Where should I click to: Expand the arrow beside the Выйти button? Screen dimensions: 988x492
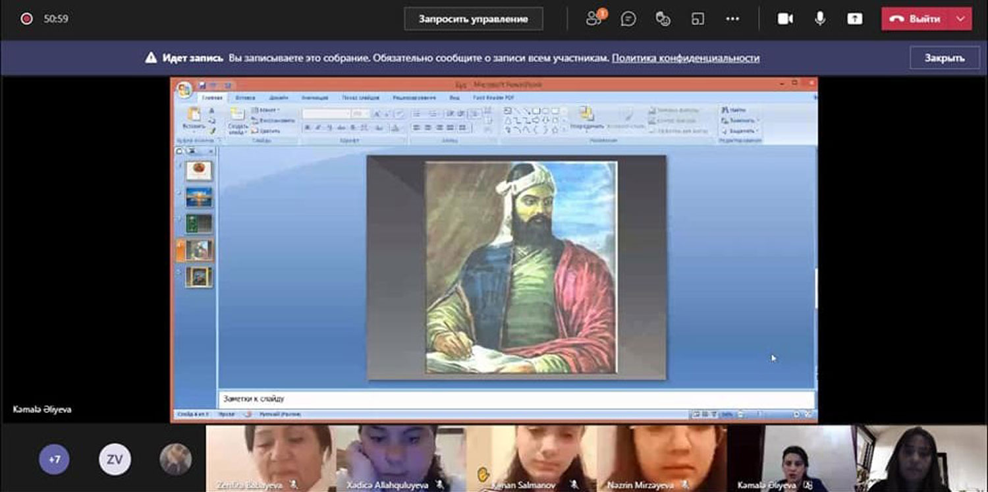pos(960,19)
